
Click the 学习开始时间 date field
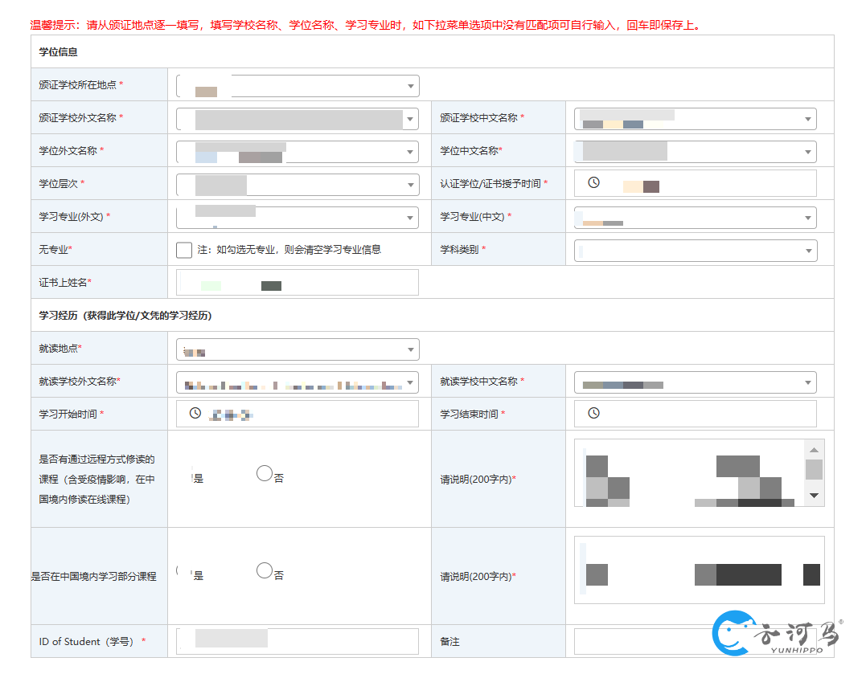pyautogui.click(x=298, y=414)
